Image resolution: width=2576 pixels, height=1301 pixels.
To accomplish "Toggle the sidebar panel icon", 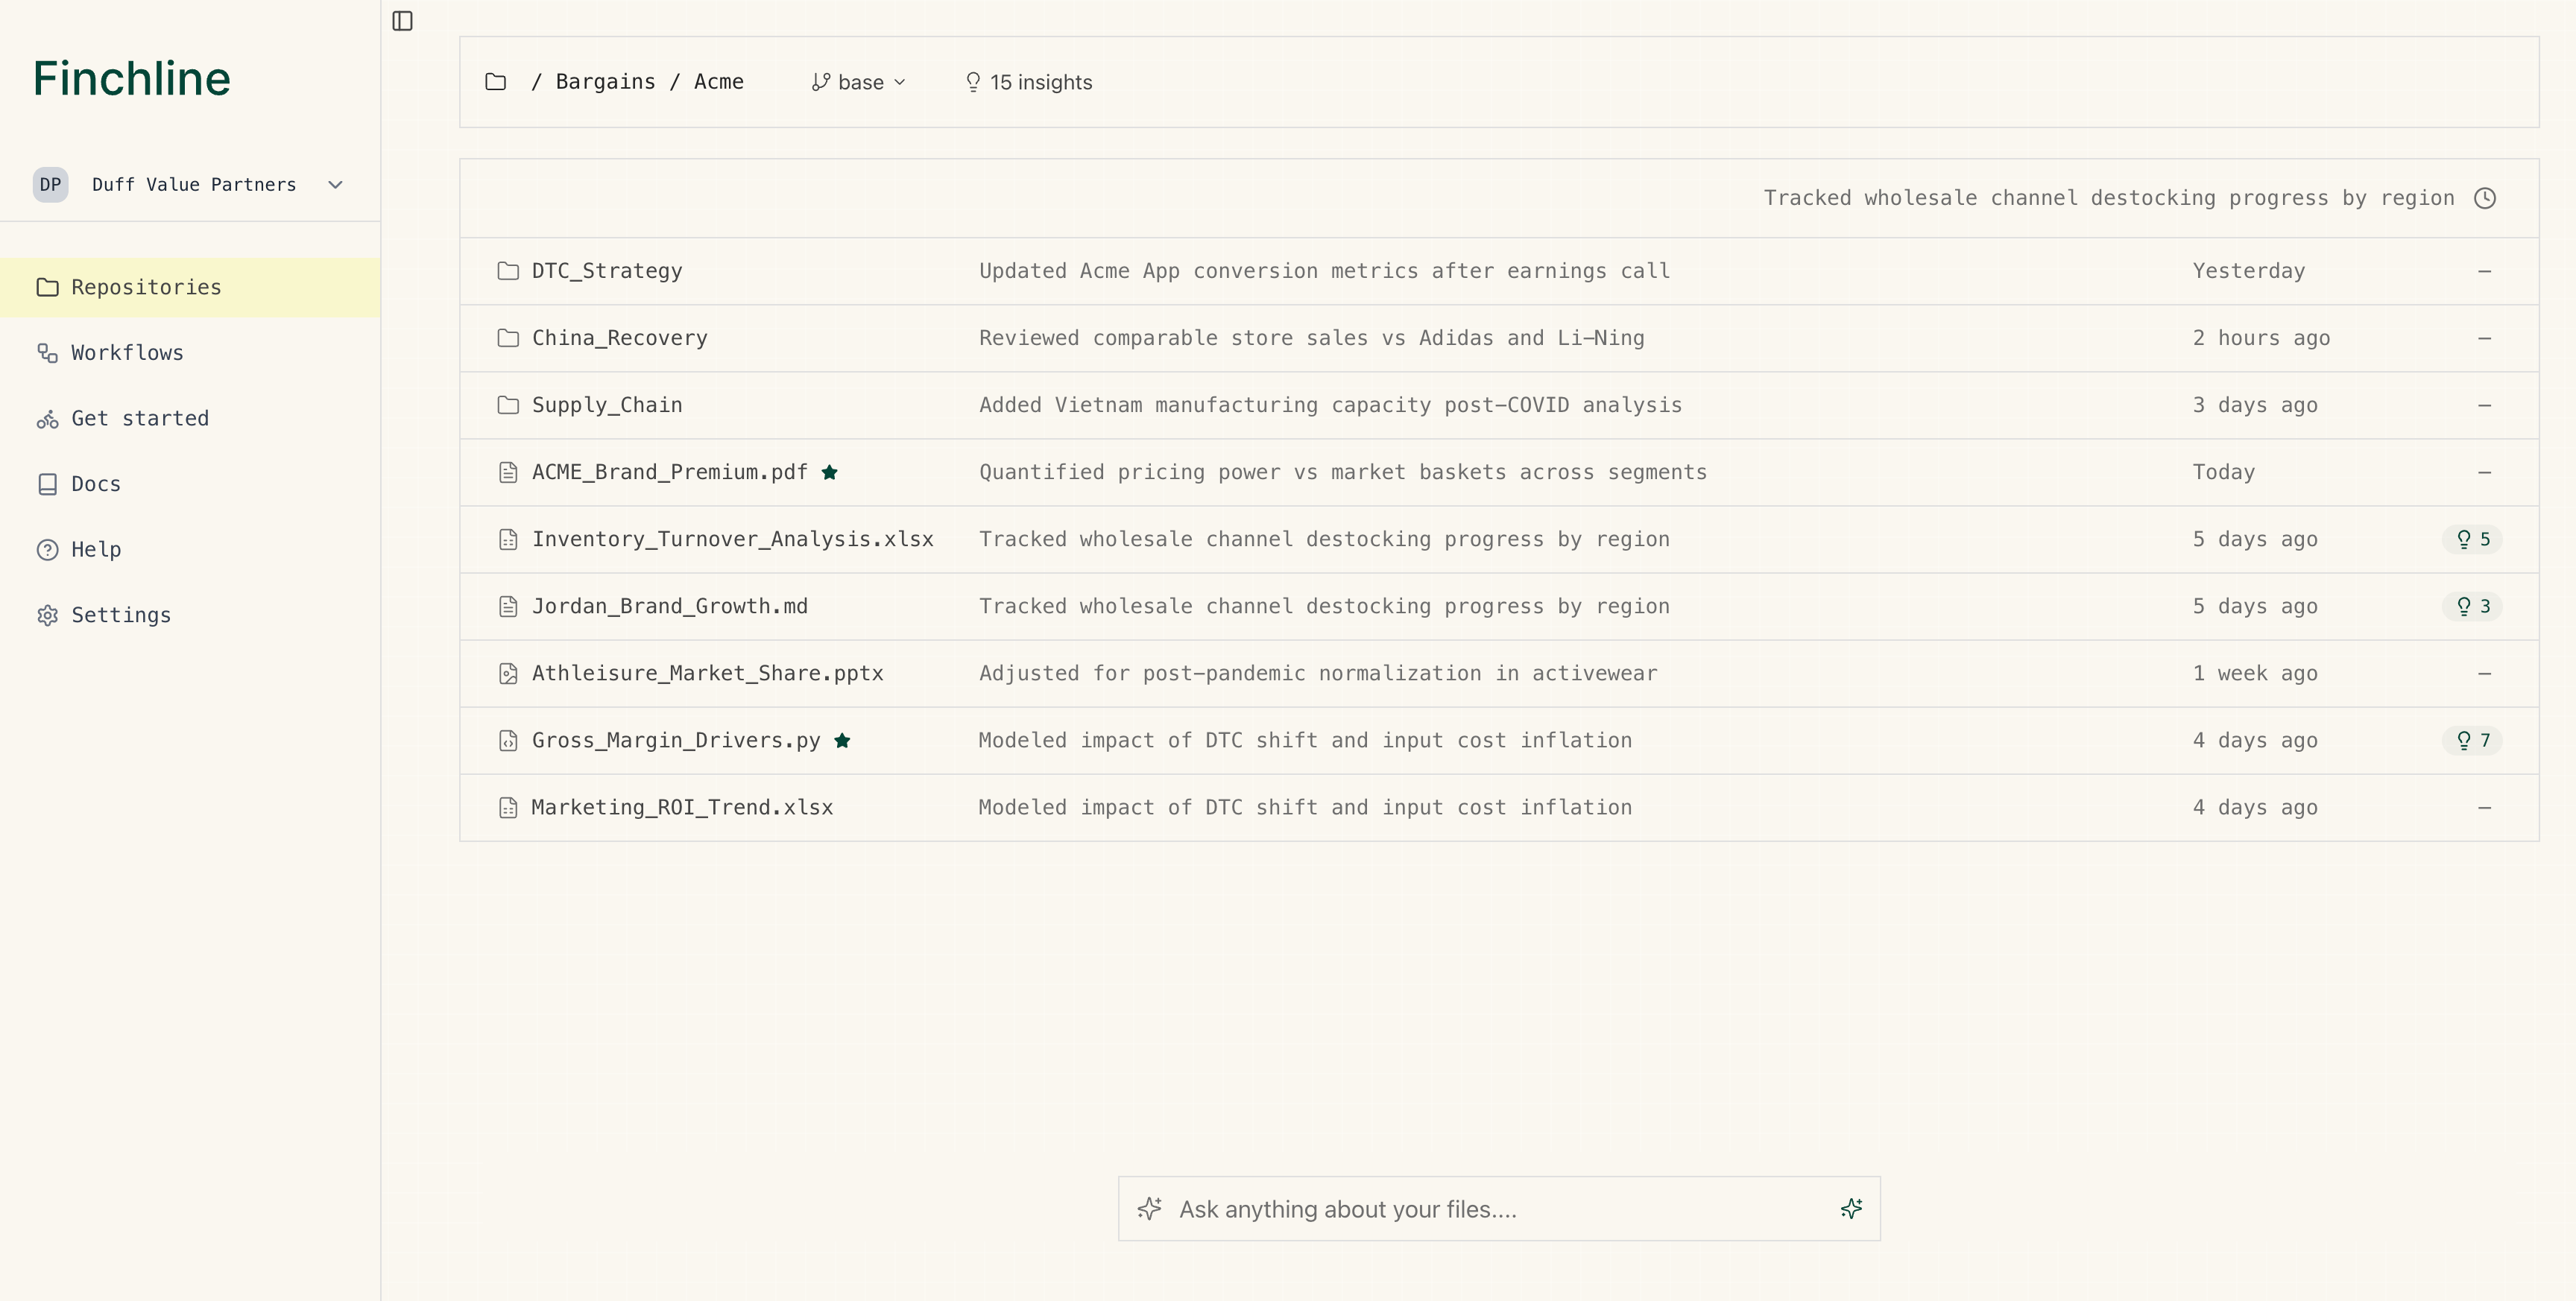I will [x=402, y=21].
